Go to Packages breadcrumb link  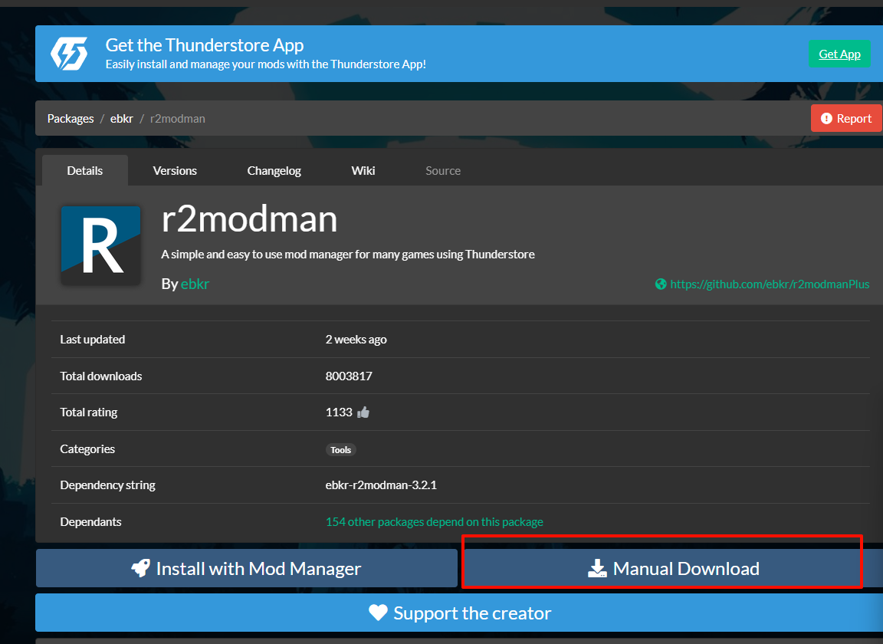(x=71, y=118)
